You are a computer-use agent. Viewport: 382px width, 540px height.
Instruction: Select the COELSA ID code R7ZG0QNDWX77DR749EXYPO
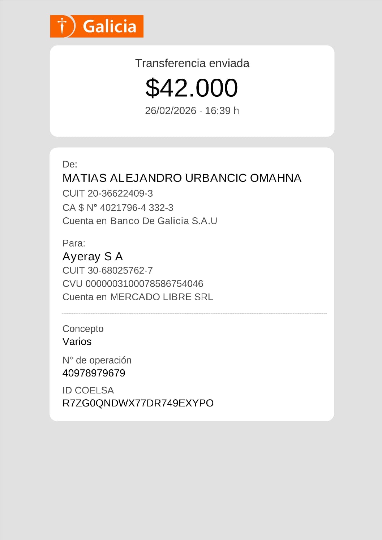pos(138,403)
